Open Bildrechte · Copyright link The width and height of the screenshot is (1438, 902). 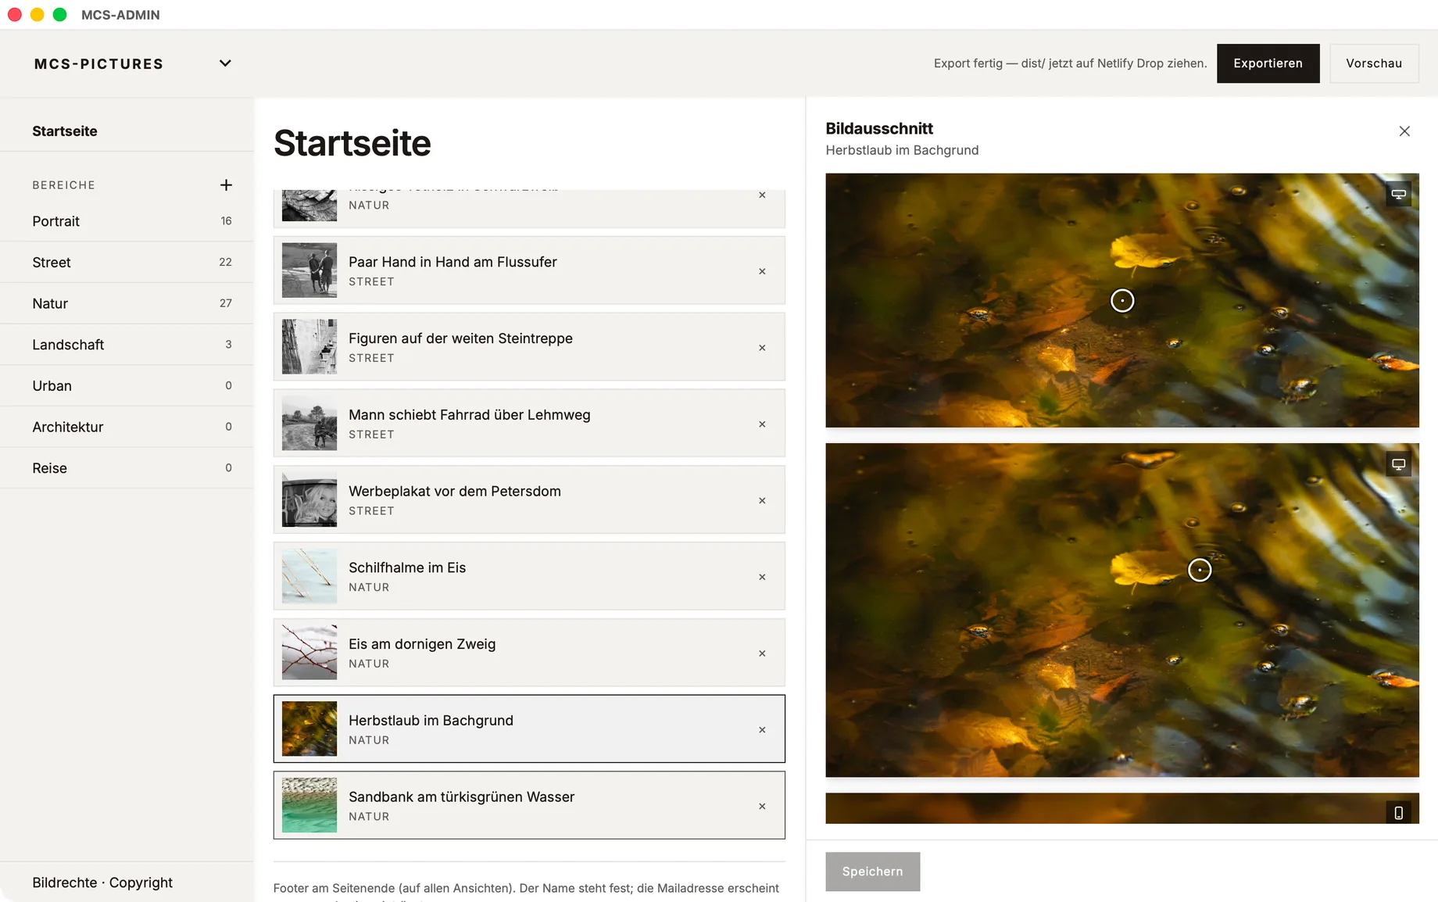tap(102, 882)
